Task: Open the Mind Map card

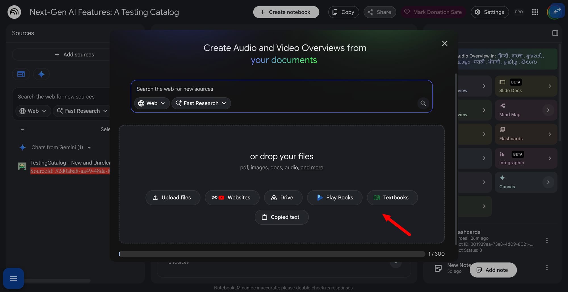Action: [x=526, y=110]
